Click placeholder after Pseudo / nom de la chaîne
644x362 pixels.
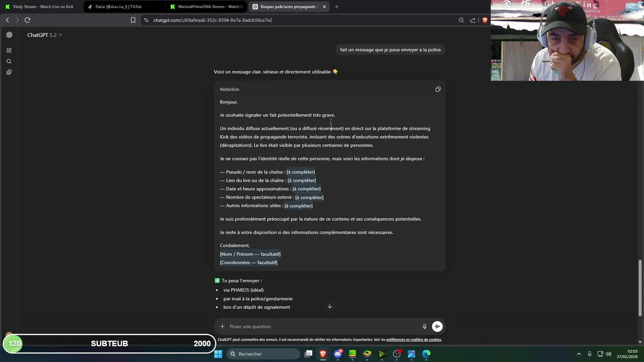pos(301,172)
